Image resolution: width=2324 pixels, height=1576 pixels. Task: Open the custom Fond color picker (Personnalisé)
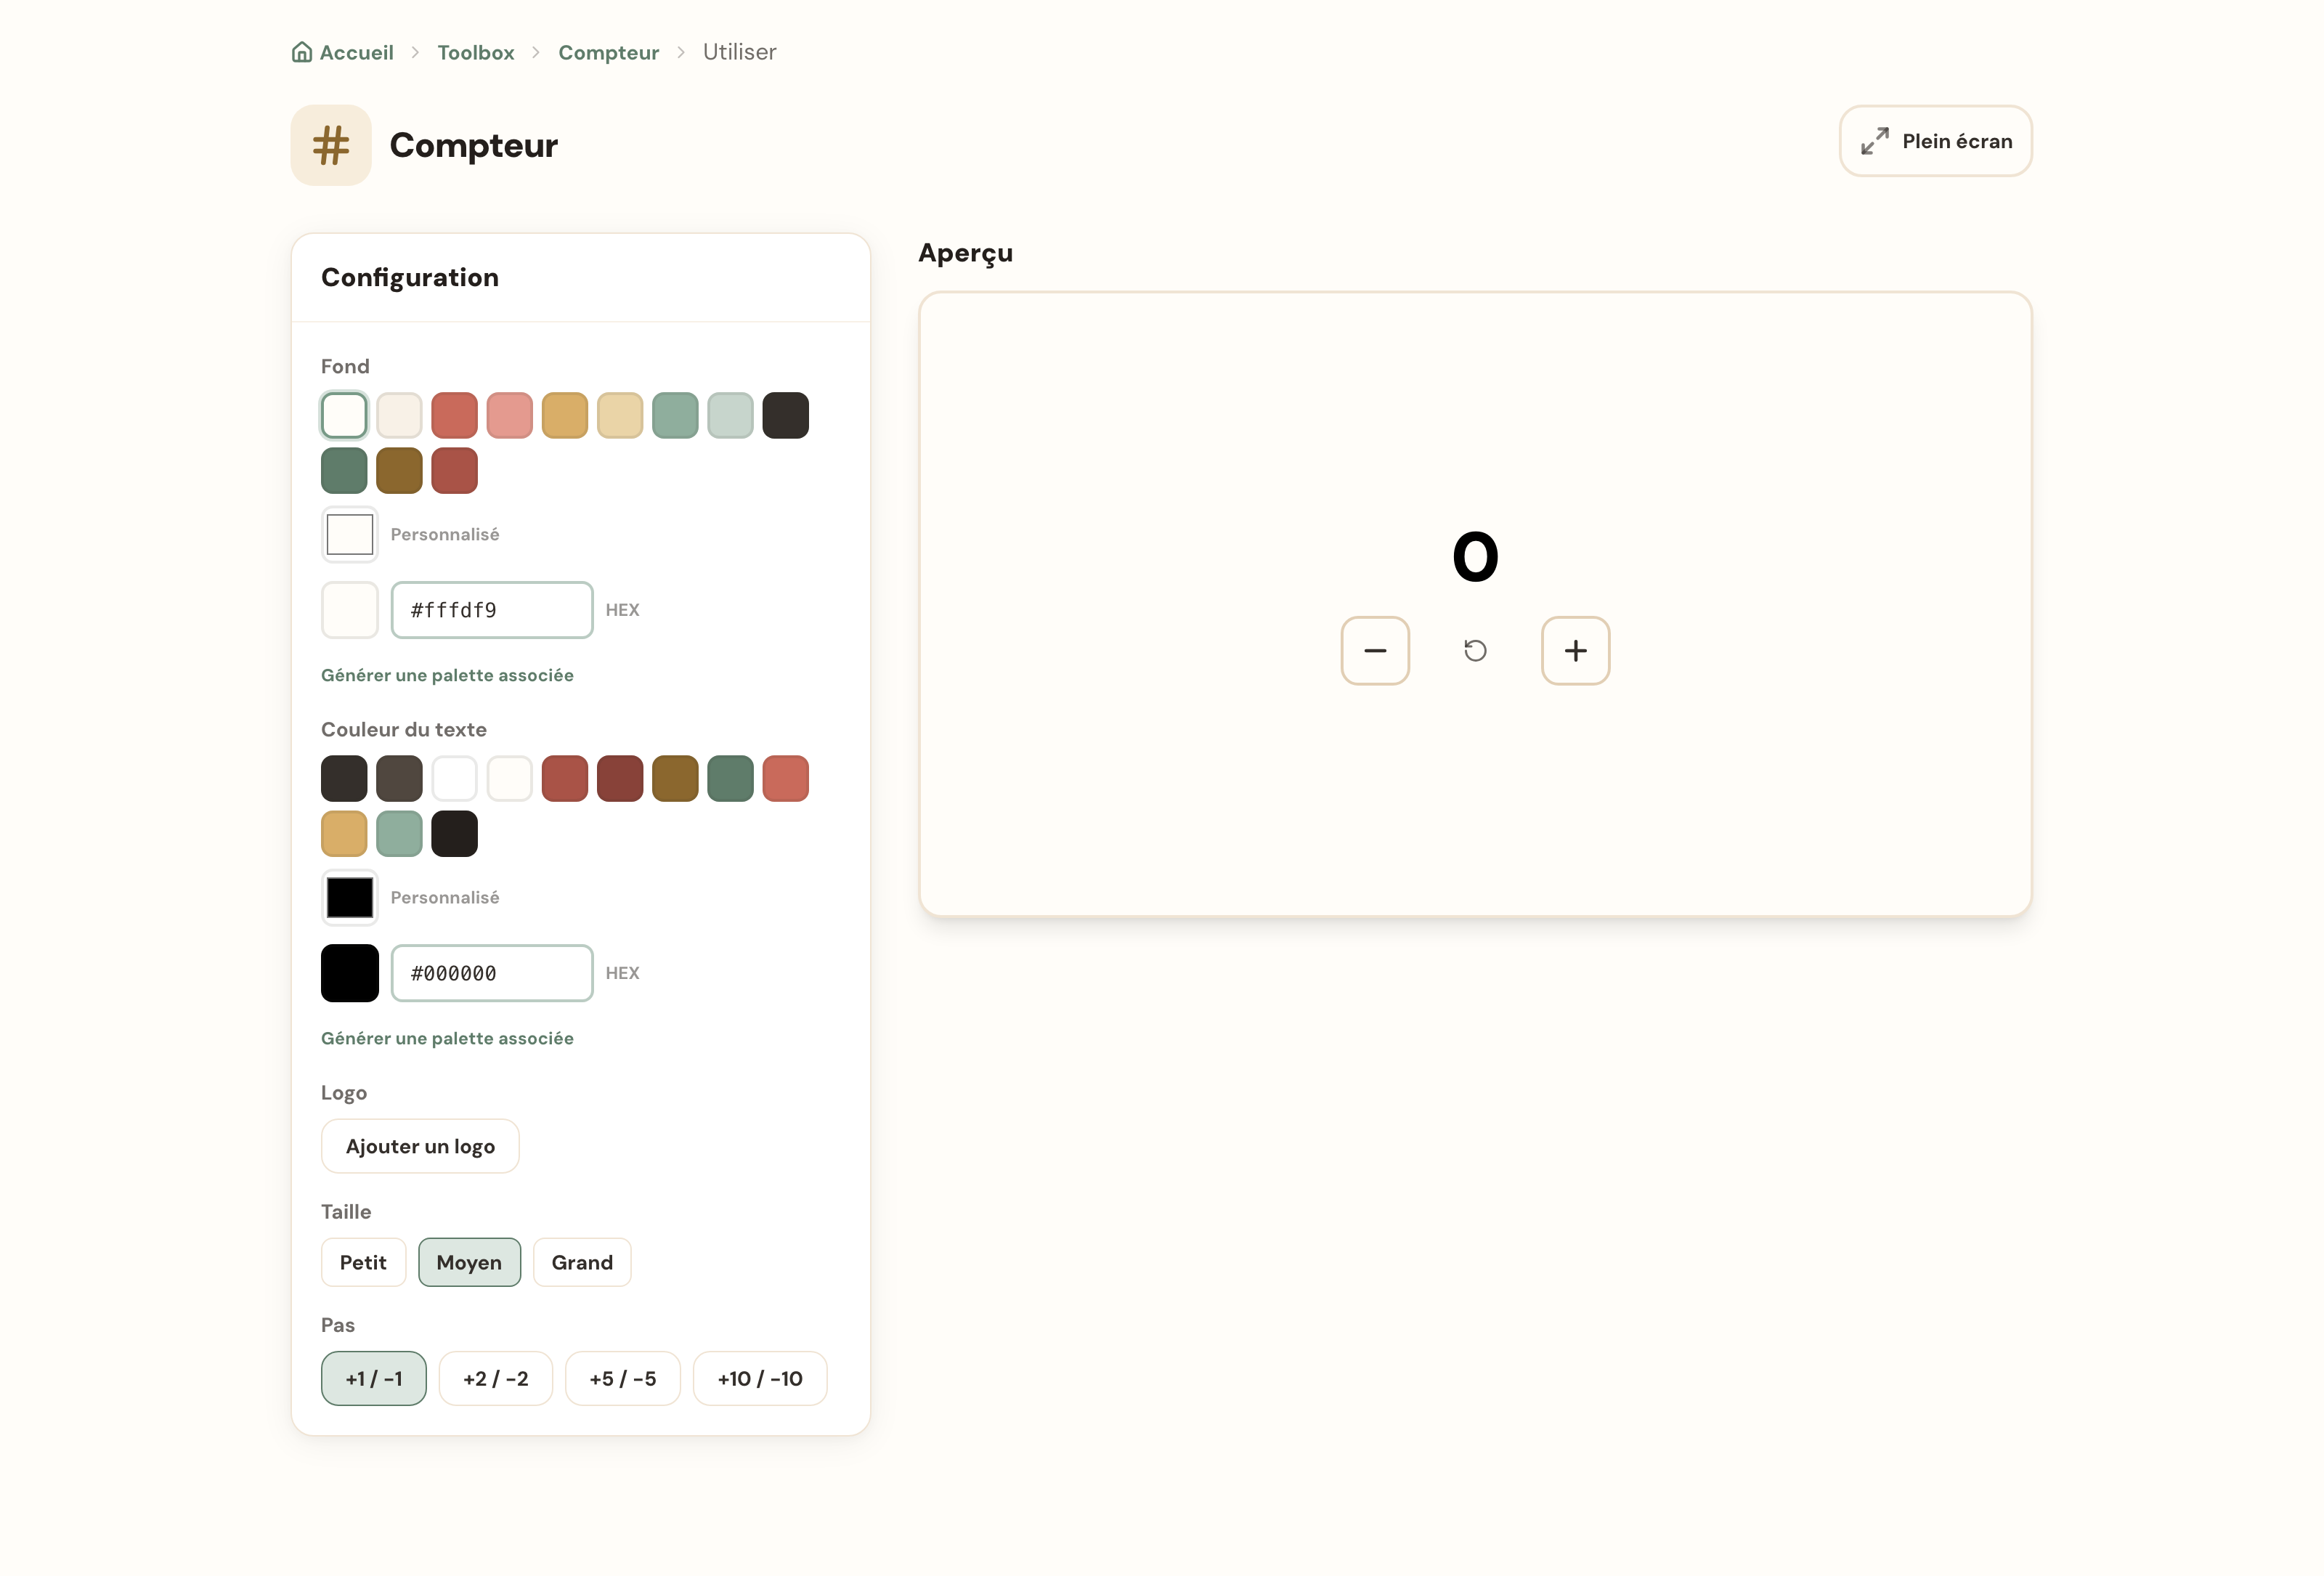tap(350, 534)
